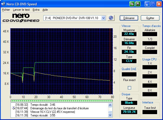Click the Démarrer speed value 16.04x
The height and width of the screenshot is (120, 163).
point(129,43)
